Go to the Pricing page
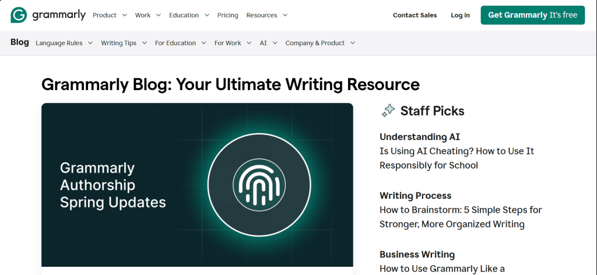The height and width of the screenshot is (275, 597). pyautogui.click(x=227, y=15)
